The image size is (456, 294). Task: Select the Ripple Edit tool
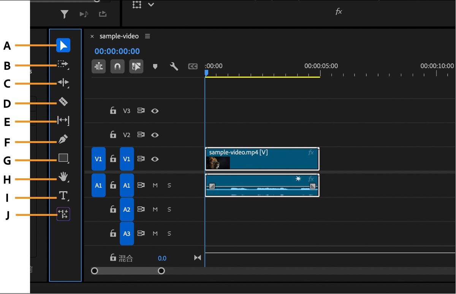63,83
